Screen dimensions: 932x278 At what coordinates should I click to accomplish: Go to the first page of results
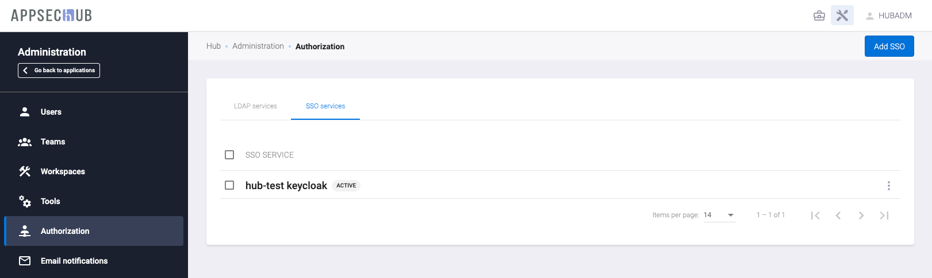(x=815, y=216)
